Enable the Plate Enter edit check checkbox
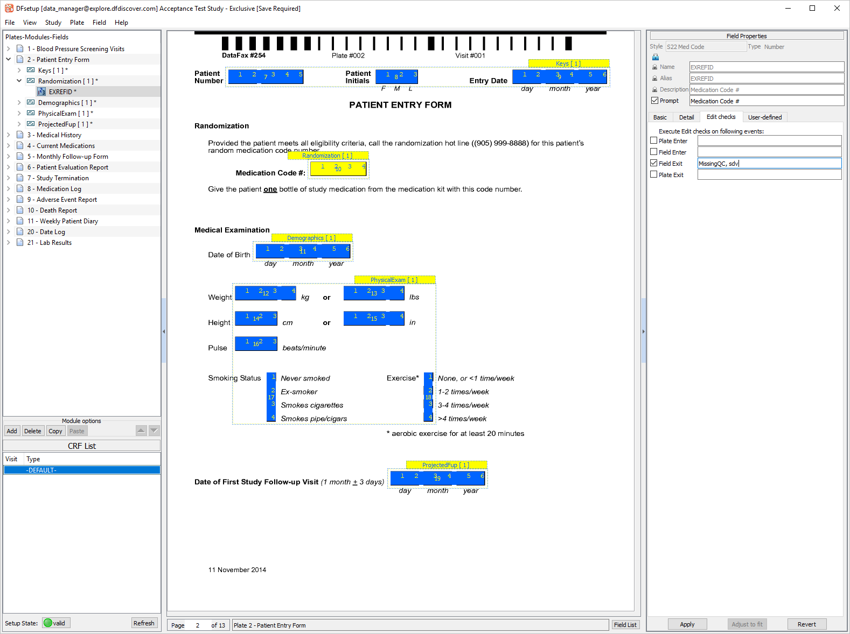The width and height of the screenshot is (850, 634). point(654,140)
